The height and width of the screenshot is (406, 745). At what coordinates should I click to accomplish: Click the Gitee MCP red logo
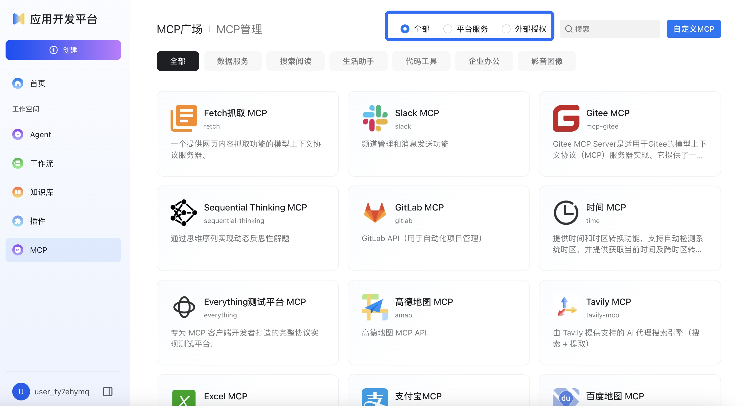pyautogui.click(x=566, y=118)
